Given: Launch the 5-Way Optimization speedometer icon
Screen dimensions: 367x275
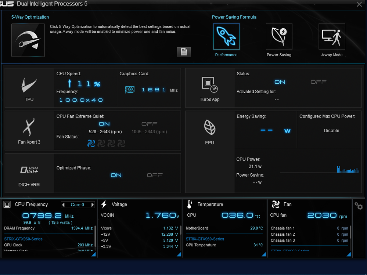Looking at the screenshot, I should [28, 40].
